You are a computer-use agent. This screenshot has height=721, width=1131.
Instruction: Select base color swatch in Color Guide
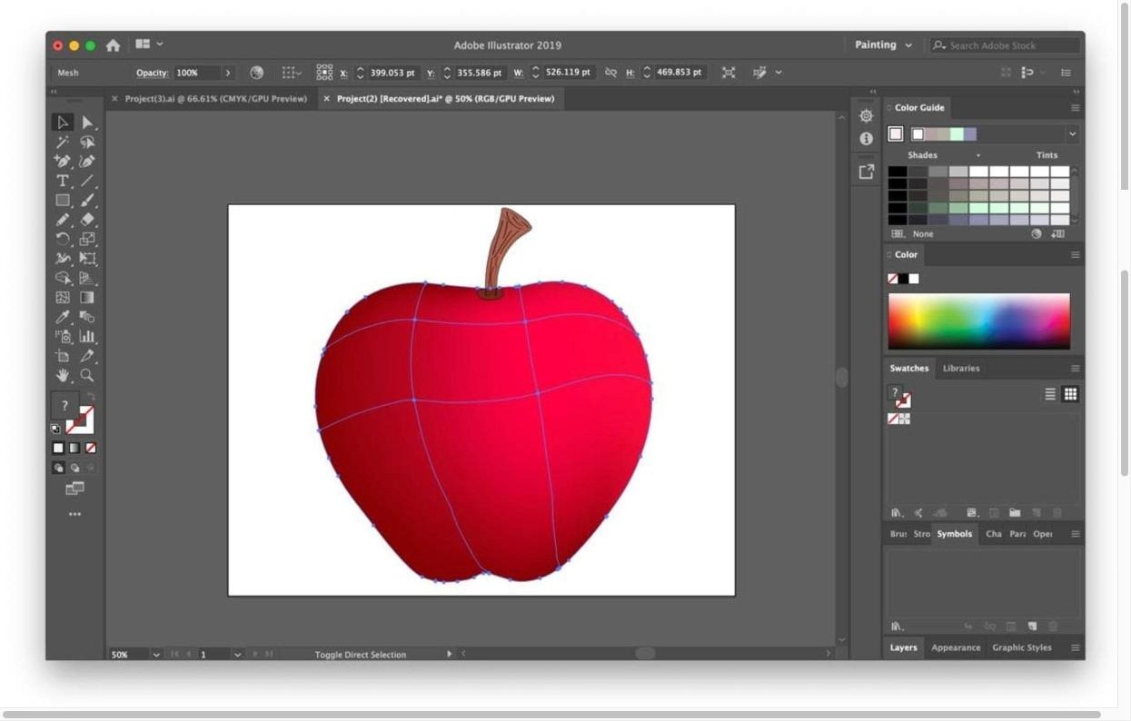(896, 134)
